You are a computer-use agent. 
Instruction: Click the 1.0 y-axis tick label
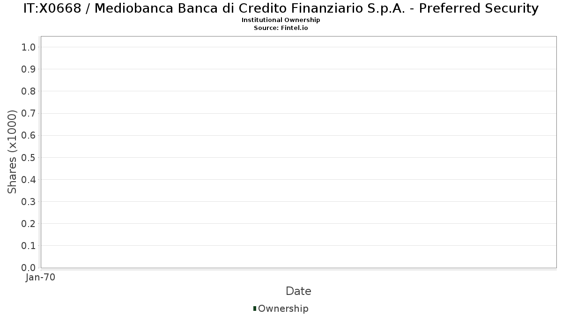(29, 47)
